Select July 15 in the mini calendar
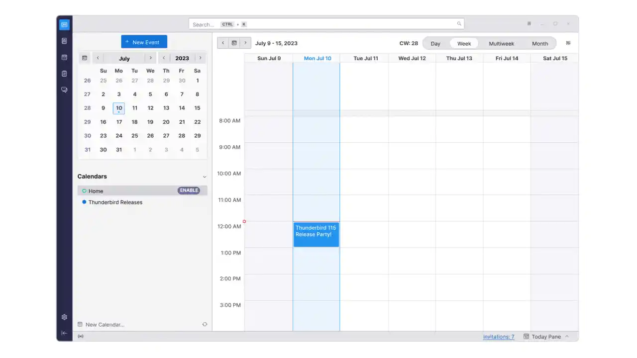 point(197,108)
